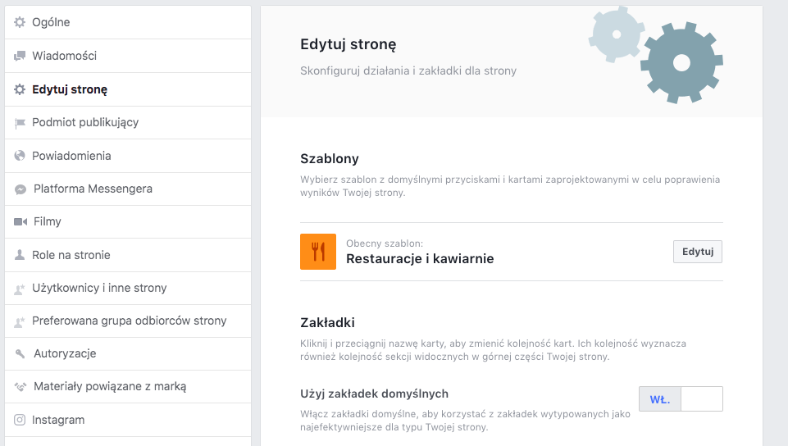Click the handshake icon beside Materiały powiązane

[20, 387]
